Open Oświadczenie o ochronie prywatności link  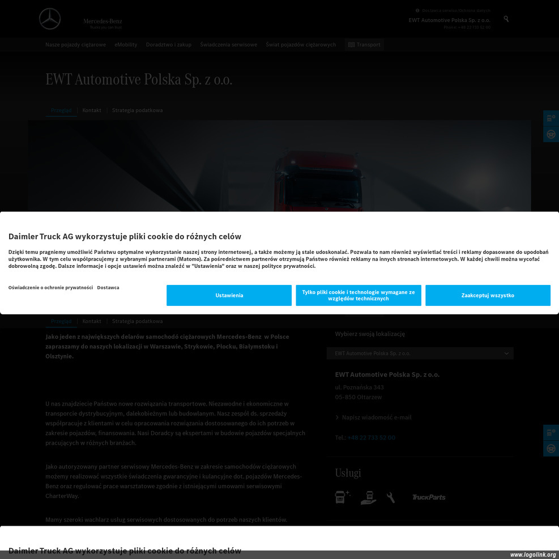(x=50, y=288)
